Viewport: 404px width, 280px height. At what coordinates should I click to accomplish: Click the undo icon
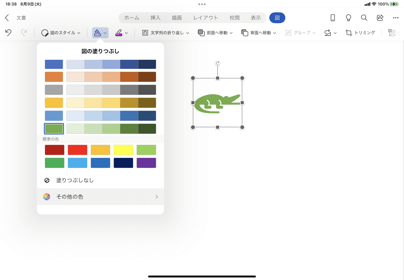pyautogui.click(x=8, y=33)
